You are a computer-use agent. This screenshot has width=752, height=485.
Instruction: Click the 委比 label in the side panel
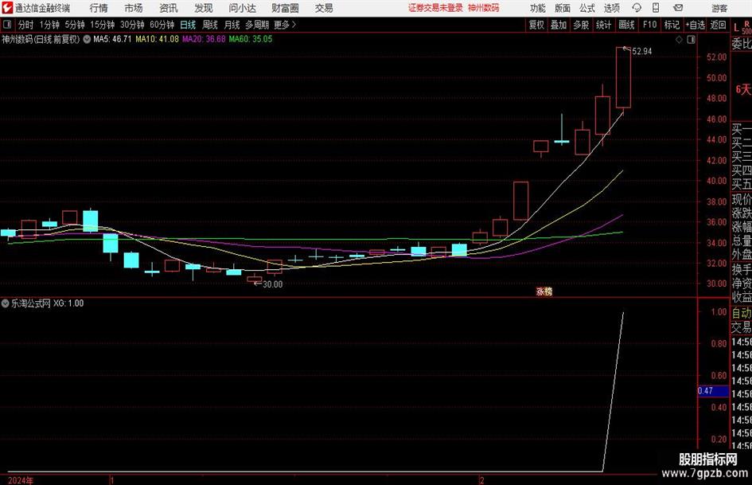coord(742,44)
